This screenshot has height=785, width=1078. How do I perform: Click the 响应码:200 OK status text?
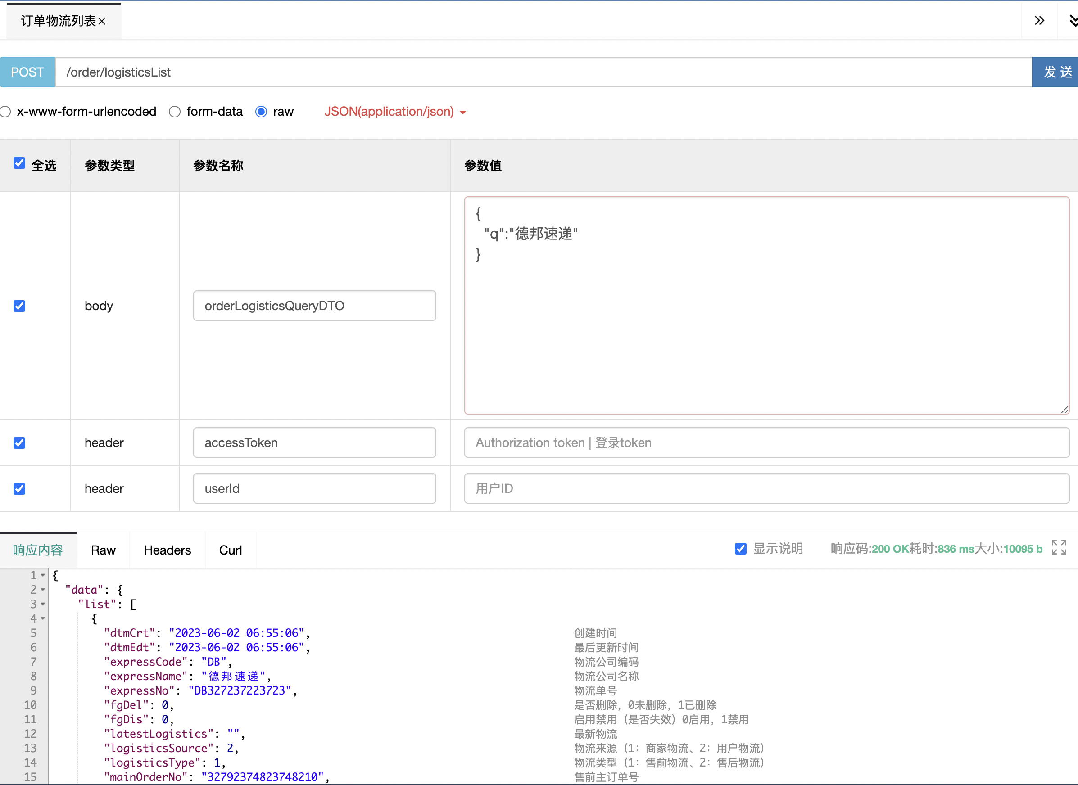pos(870,549)
